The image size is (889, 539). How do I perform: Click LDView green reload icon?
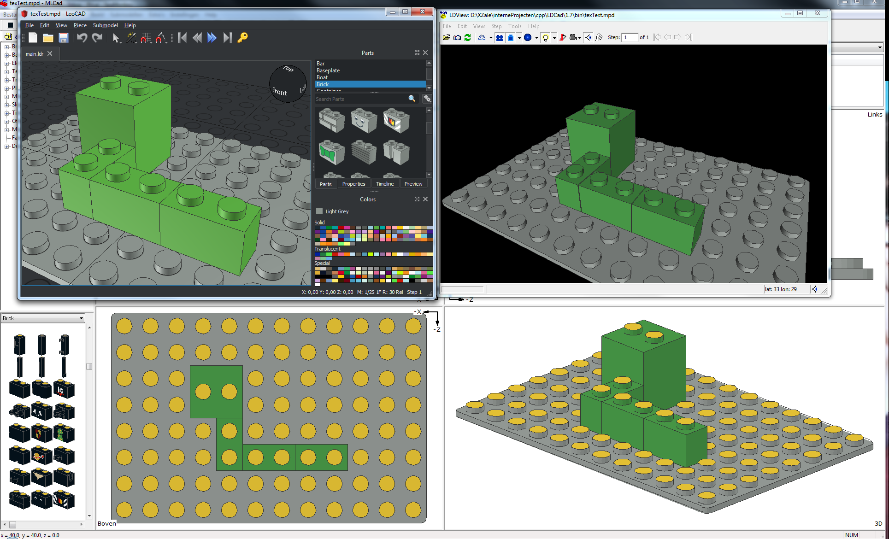click(x=468, y=37)
